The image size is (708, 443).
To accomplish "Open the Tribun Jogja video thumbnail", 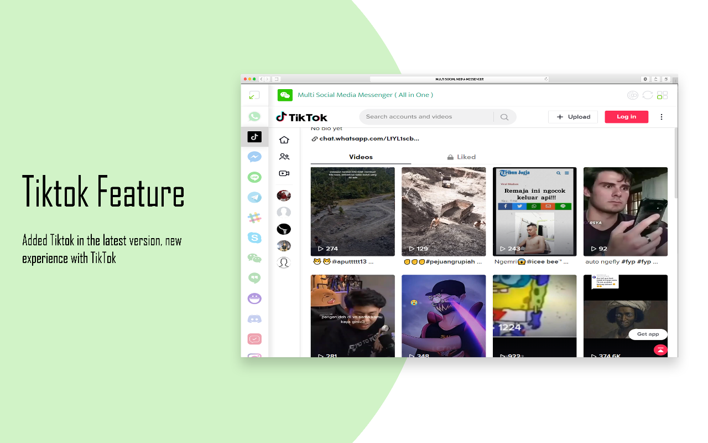I will point(534,212).
